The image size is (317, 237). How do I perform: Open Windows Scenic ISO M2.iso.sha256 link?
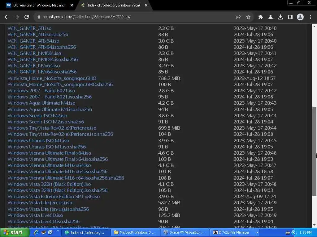pyautogui.click(x=46, y=122)
